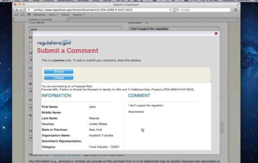Go forward with Safari's forward arrow
The height and width of the screenshot is (163, 258).
21,10
